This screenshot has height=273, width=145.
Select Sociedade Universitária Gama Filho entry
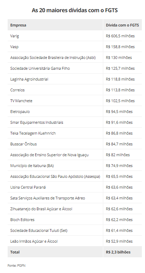click(x=40, y=68)
